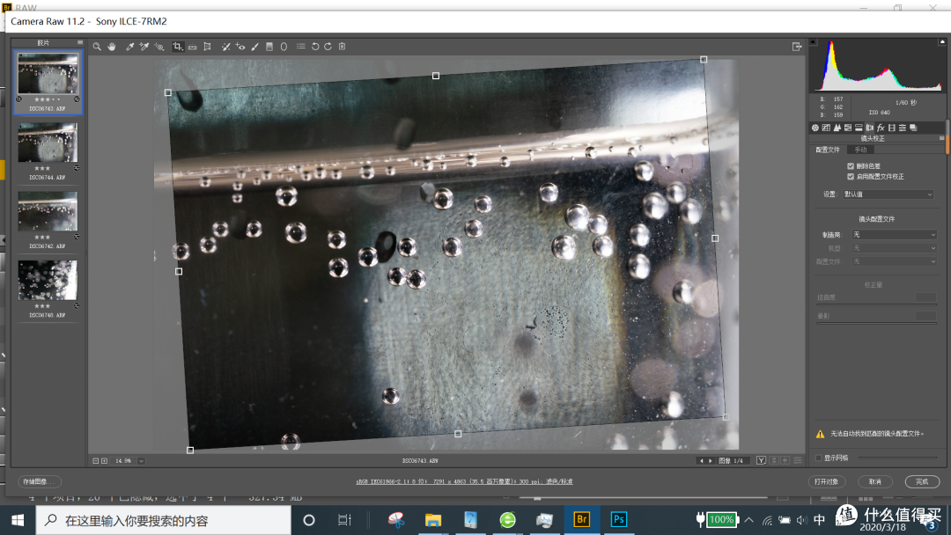Select the Targeted Adjustment tool
Screen dimensions: 951x535
point(159,47)
